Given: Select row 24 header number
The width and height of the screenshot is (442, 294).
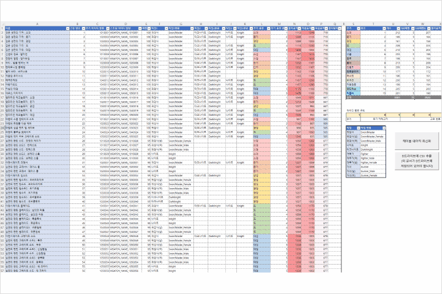Looking at the screenshot, I should pyautogui.click(x=2, y=128).
